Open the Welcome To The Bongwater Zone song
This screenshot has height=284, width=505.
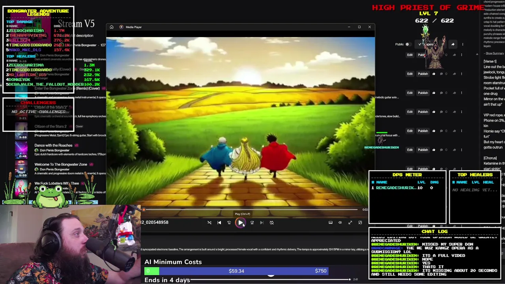(x=61, y=164)
